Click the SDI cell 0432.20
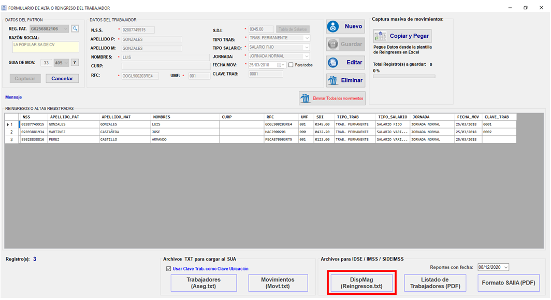 click(323, 132)
